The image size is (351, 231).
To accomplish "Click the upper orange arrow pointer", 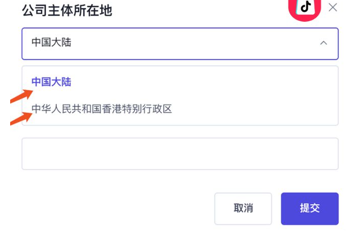I will point(22,95).
